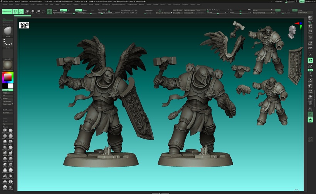Open the Alpha Off selector
This screenshot has width=316, height=194.
[8, 54]
